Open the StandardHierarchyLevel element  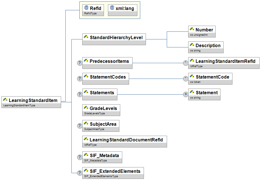click(x=114, y=37)
